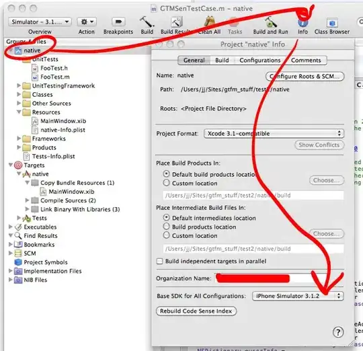
Task: Click Choose button for intermediate files
Action: click(327, 234)
